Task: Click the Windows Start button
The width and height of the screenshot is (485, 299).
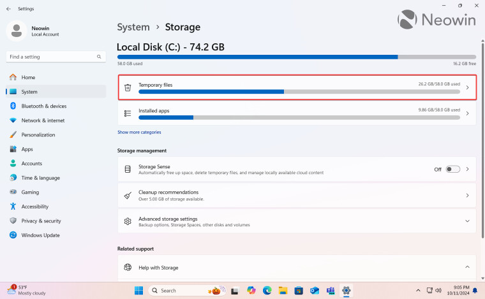Action: pos(139,291)
